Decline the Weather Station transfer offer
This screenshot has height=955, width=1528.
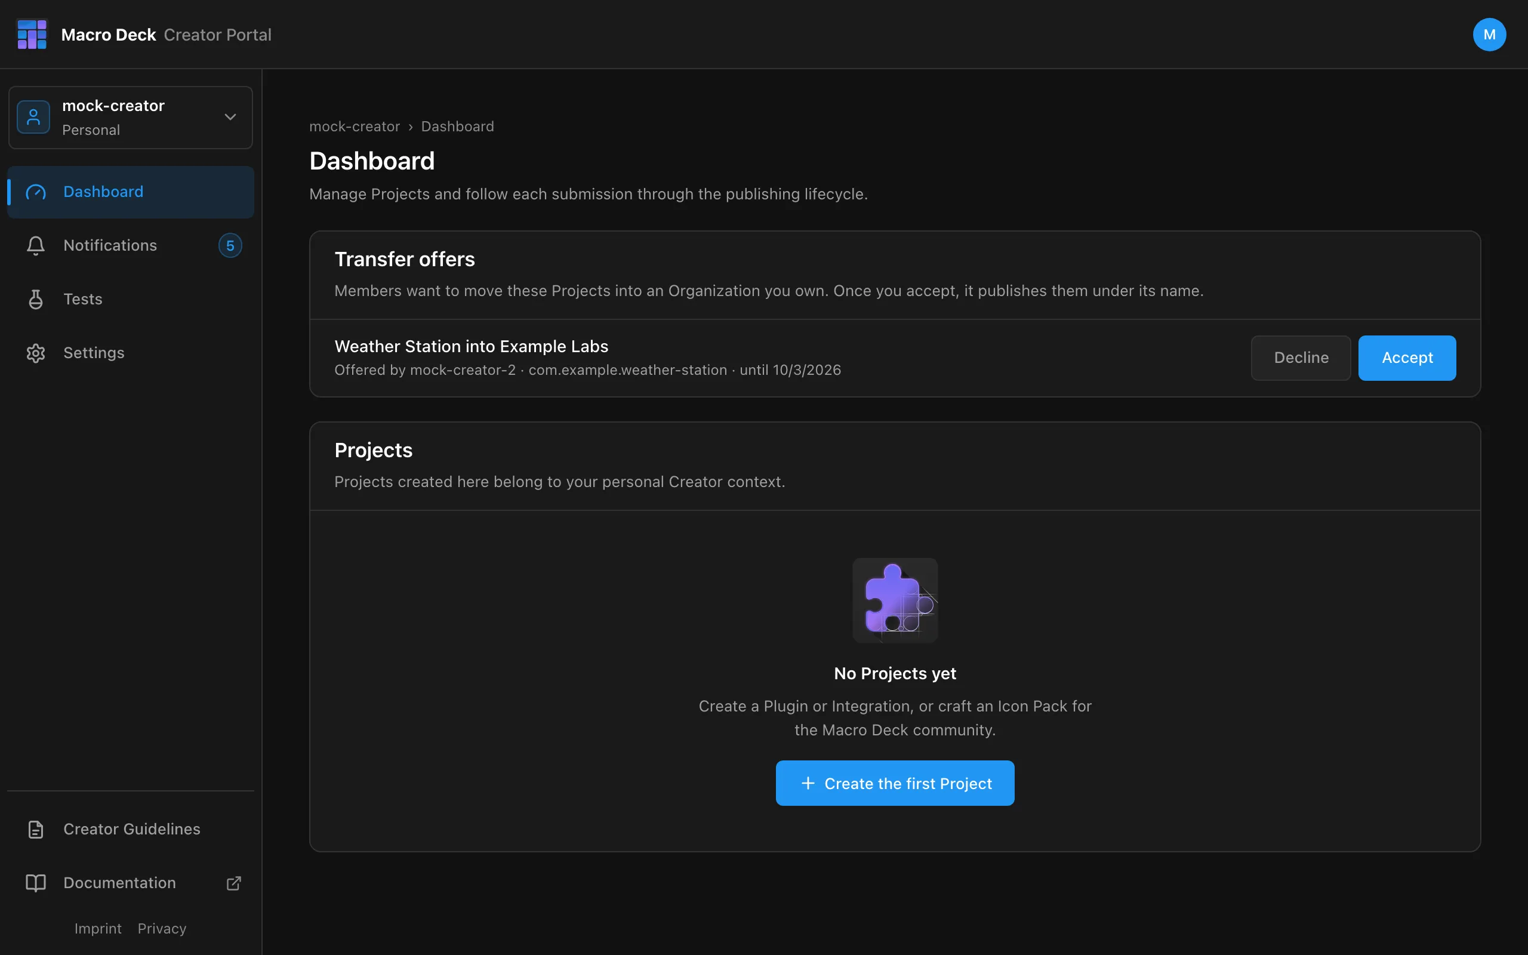tap(1301, 358)
